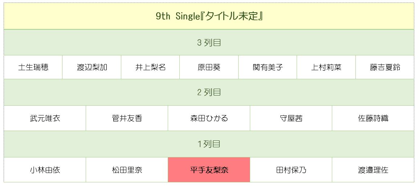Select the 1列目 row header
419x186 pixels.
(209, 144)
